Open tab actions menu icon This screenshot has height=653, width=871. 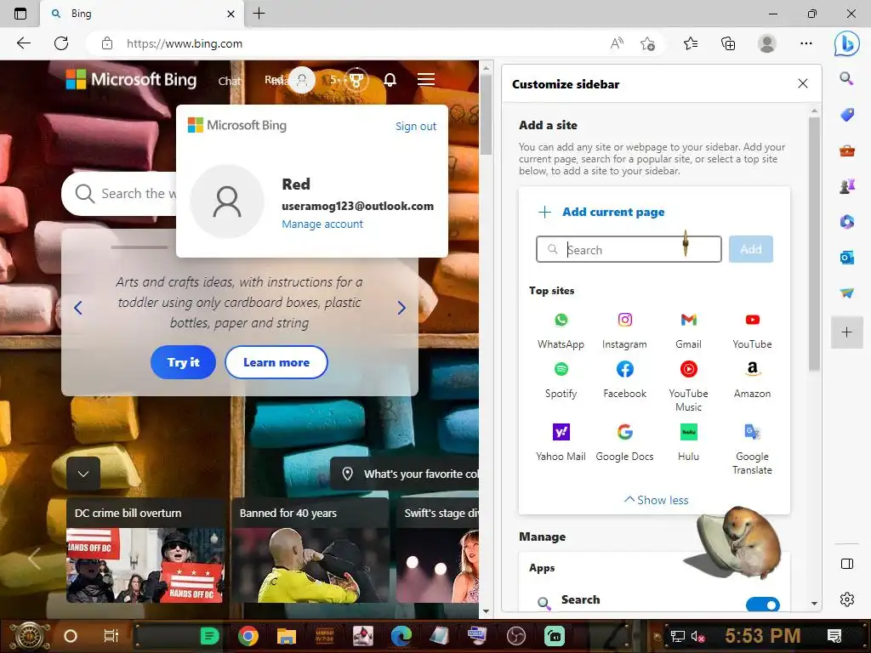click(20, 14)
